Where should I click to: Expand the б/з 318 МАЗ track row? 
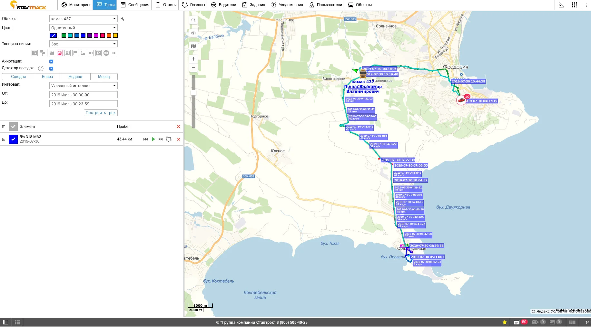pyautogui.click(x=4, y=139)
